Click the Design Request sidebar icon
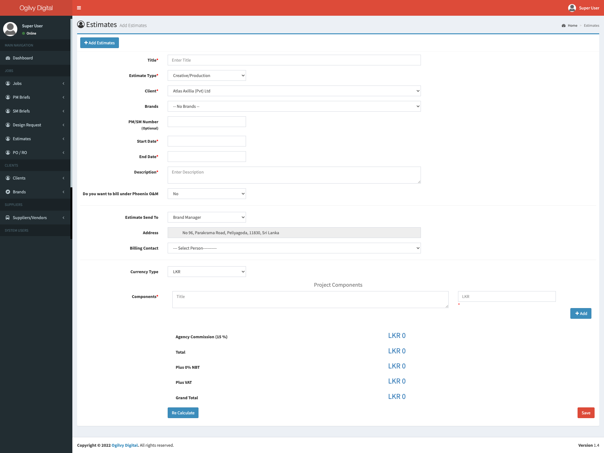The width and height of the screenshot is (604, 453). tap(8, 125)
